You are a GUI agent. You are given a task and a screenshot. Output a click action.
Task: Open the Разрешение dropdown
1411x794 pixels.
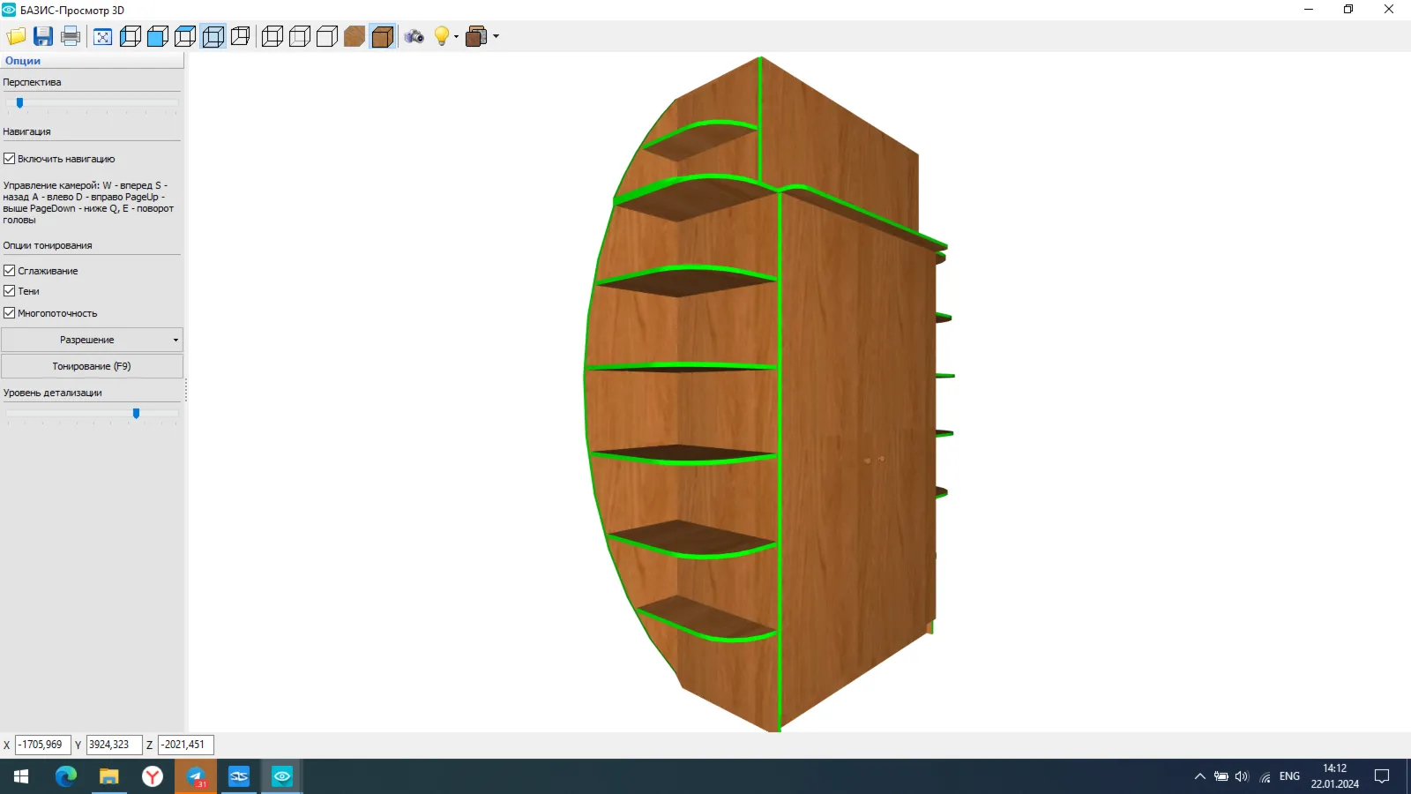coord(92,340)
